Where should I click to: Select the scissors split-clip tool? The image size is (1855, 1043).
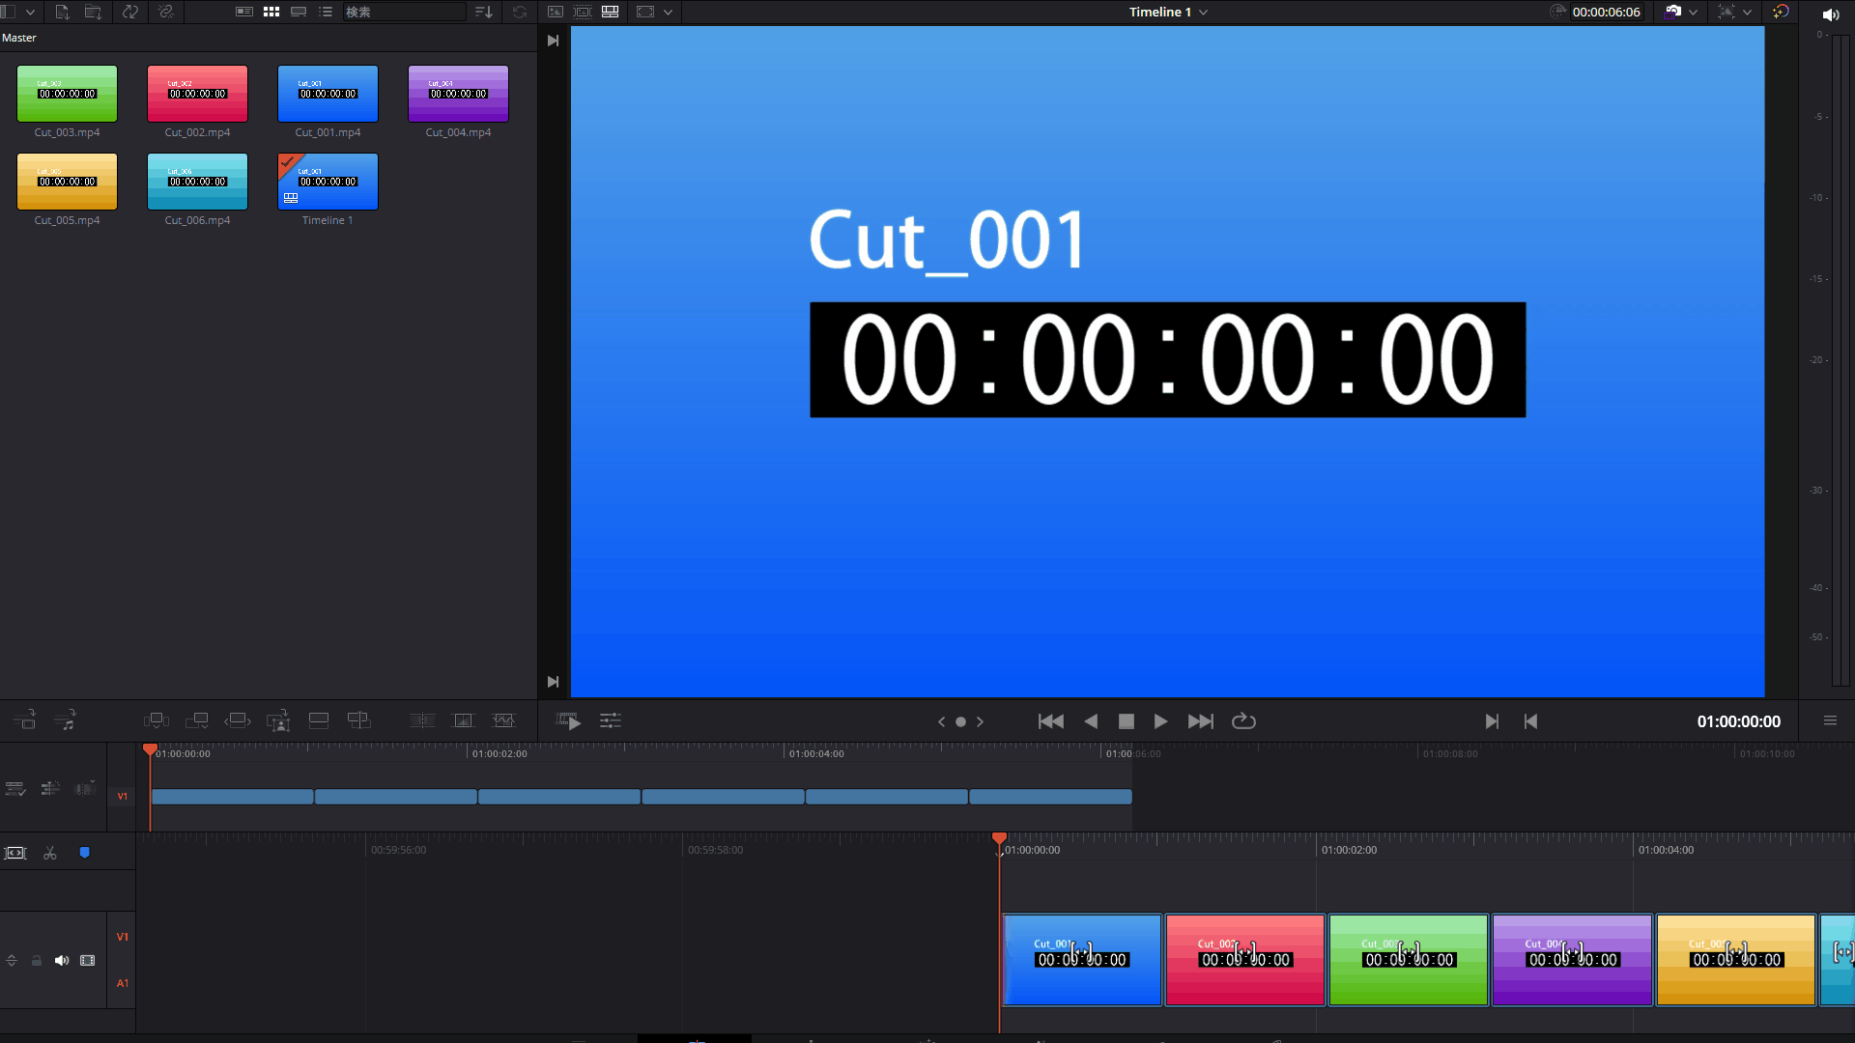[x=49, y=854]
